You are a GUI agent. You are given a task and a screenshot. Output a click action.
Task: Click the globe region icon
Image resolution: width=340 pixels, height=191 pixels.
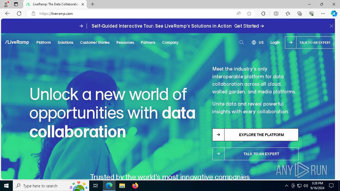click(254, 42)
